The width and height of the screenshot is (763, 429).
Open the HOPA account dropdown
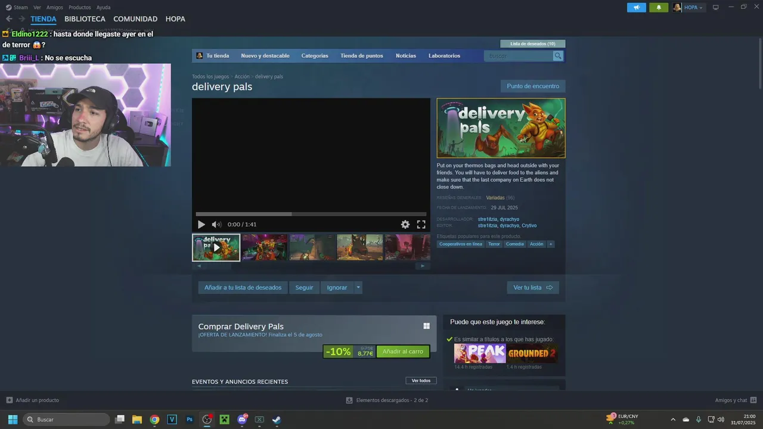click(688, 7)
